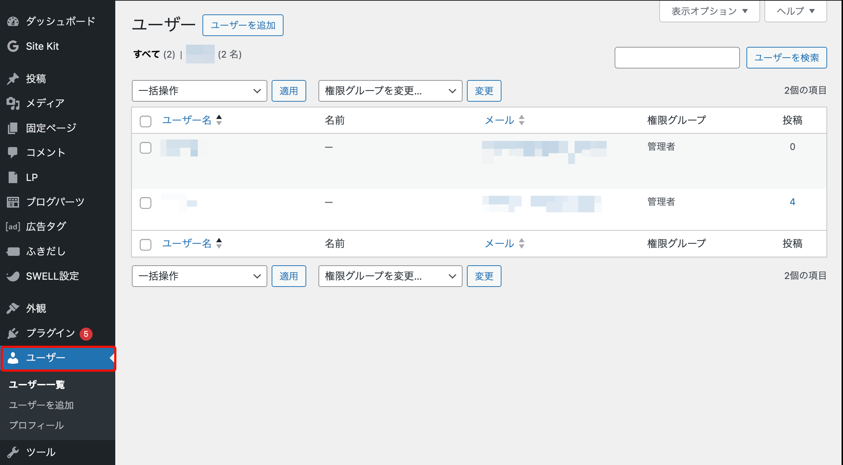Click sort arrows next to top ユーザー名 header
The height and width of the screenshot is (465, 843).
219,120
